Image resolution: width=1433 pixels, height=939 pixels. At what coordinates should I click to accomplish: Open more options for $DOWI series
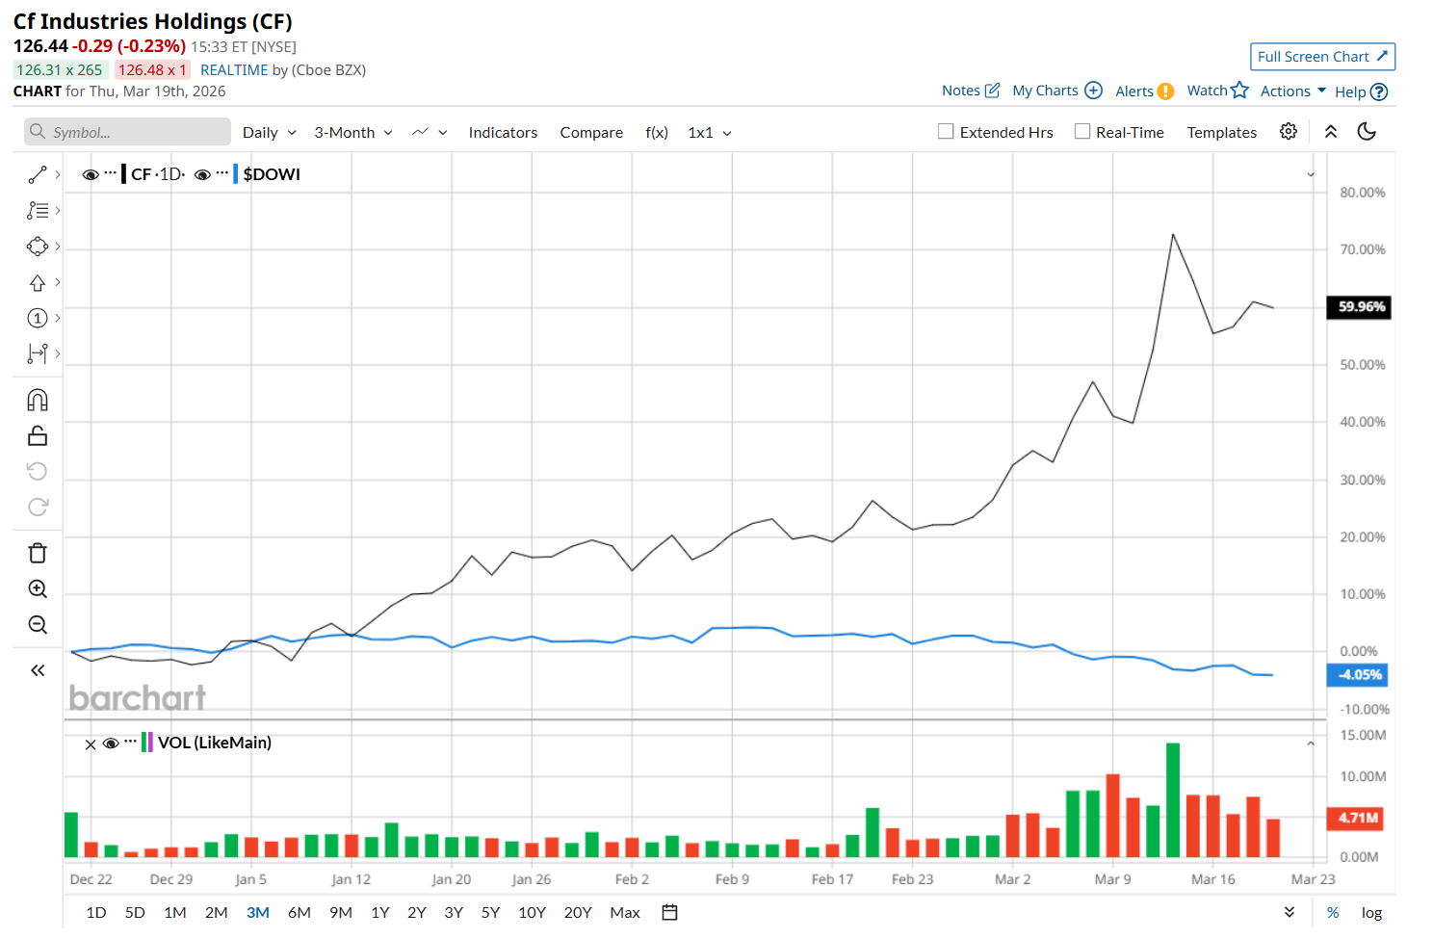222,173
